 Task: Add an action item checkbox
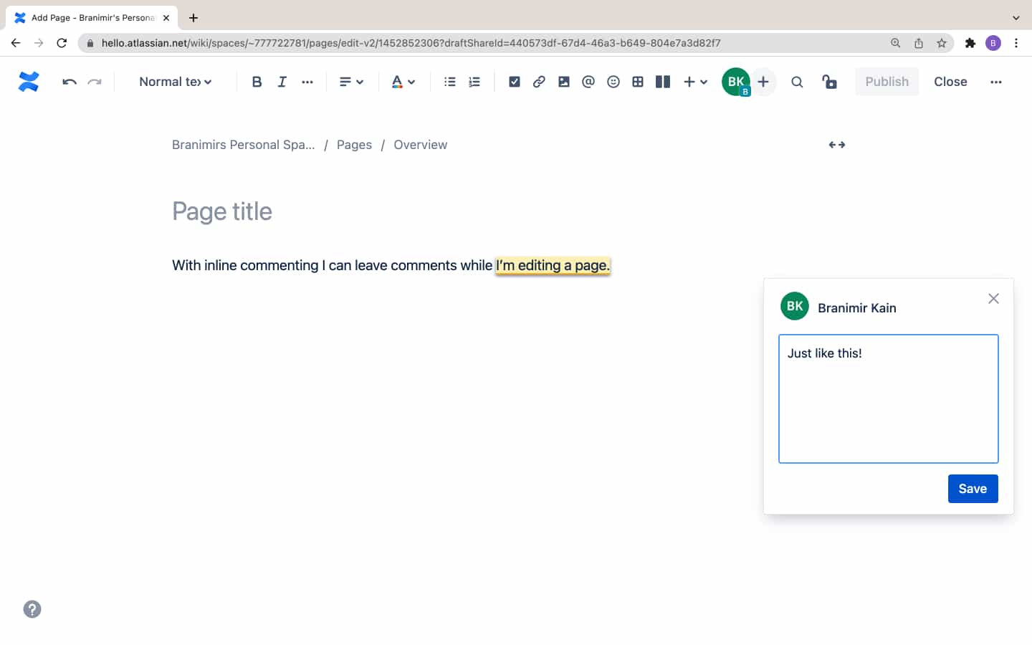point(515,82)
